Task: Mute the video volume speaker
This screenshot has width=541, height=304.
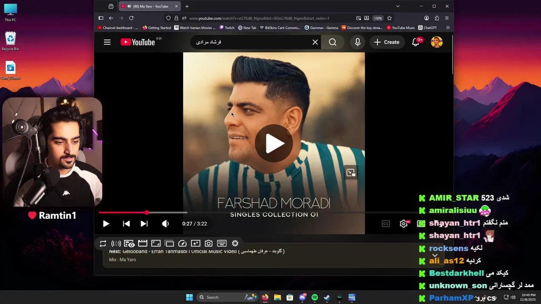Action: coord(166,224)
